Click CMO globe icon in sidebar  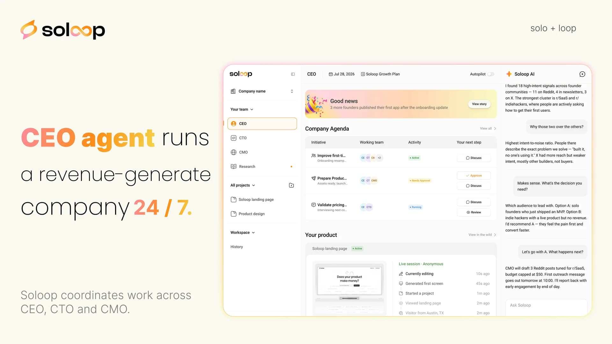[234, 152]
